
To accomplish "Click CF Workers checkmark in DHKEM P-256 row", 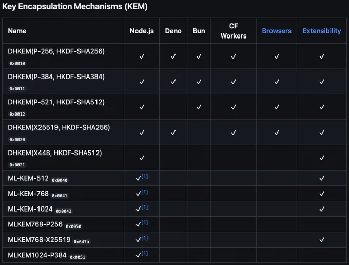I will pos(234,56).
